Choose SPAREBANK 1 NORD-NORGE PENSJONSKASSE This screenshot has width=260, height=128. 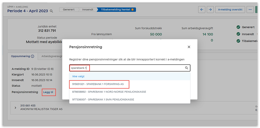(x=109, y=92)
